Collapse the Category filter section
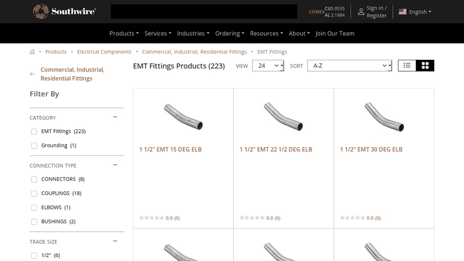Image resolution: width=464 pixels, height=261 pixels. (x=115, y=117)
